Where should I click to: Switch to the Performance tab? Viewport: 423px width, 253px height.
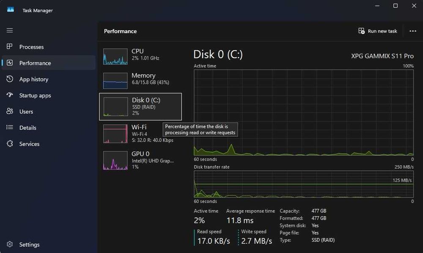(x=35, y=63)
